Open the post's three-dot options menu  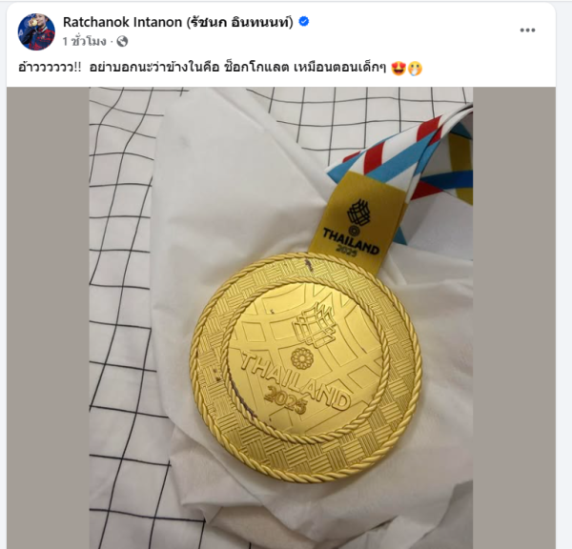(527, 30)
